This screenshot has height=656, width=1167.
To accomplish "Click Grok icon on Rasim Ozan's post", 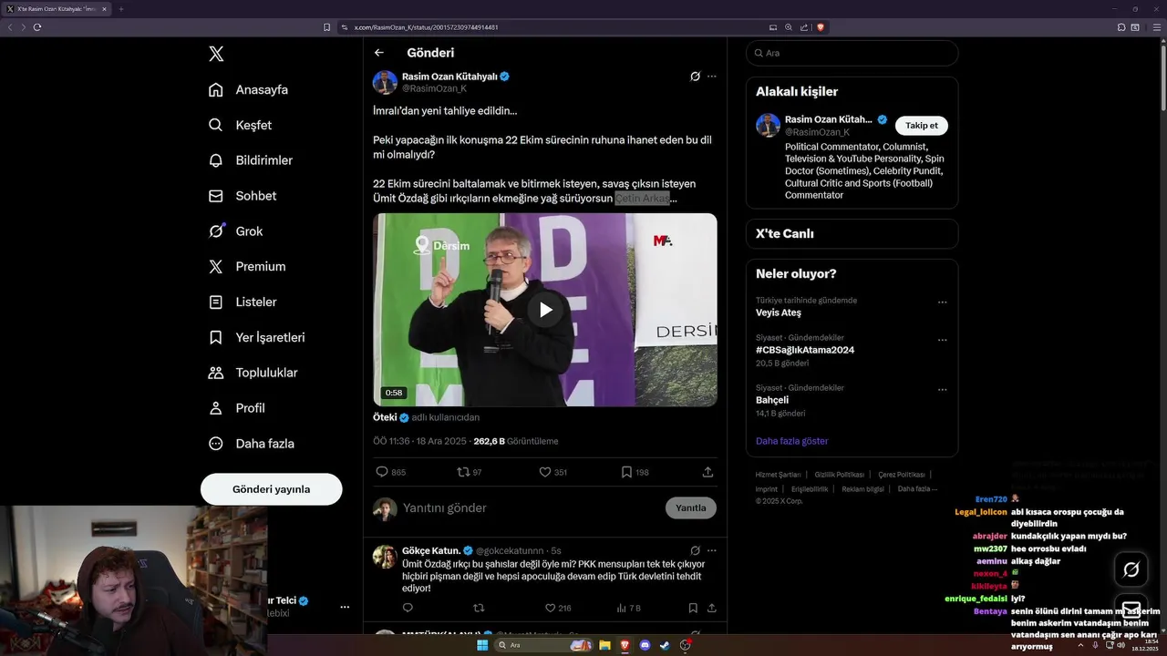I will point(695,77).
